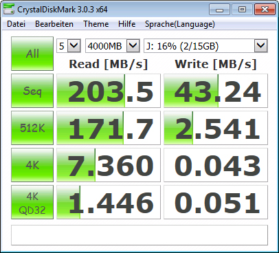Start the Seq benchmark test
This screenshot has height=253, width=279.
tap(32, 91)
